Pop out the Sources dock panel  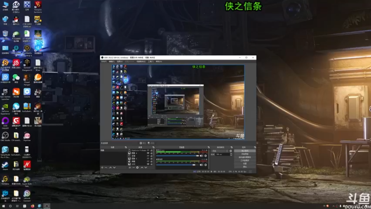point(154,147)
